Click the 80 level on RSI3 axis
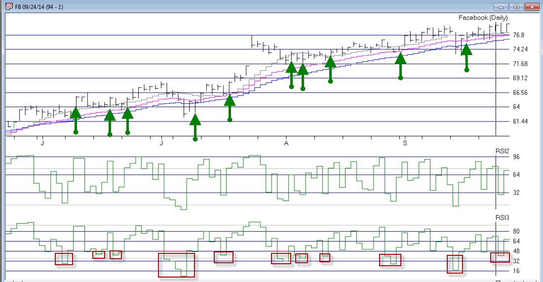Screen dimensions: 543x282 [516, 232]
